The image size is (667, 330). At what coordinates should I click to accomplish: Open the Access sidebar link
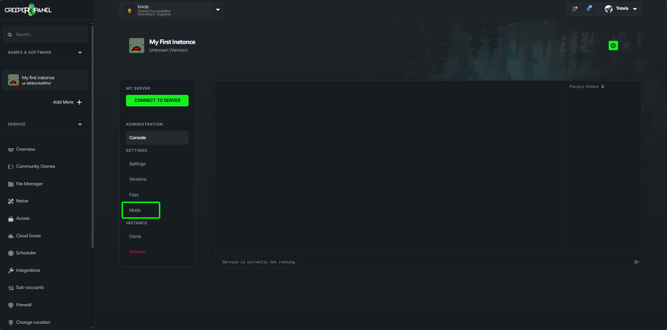tap(23, 218)
